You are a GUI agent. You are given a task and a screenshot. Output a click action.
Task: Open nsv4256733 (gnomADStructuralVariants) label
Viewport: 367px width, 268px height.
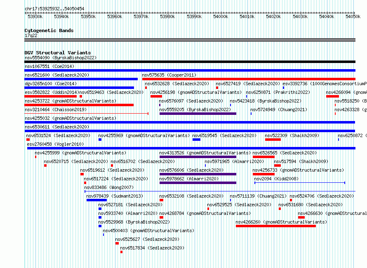298,170
